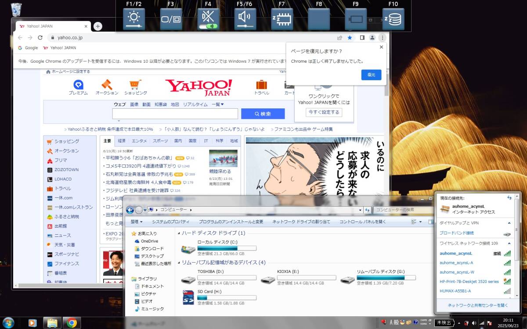Reload the Yahoo page in Chrome
This screenshot has height=329, width=527.
point(40,38)
